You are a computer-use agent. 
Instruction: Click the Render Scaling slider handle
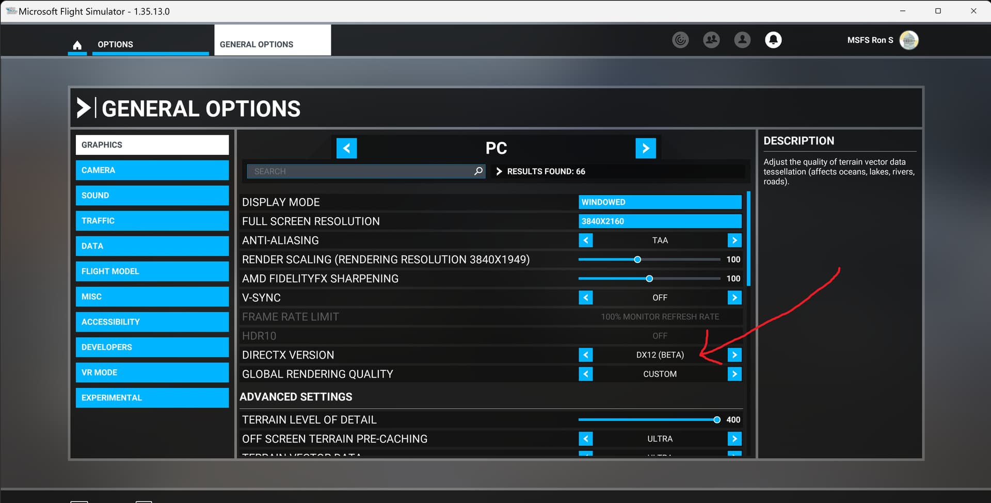click(x=637, y=259)
